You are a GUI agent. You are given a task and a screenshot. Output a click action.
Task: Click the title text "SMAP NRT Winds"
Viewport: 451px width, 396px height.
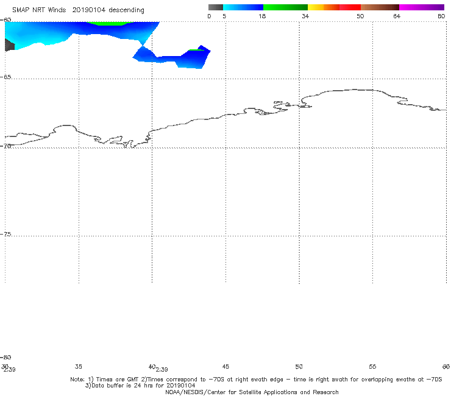pos(39,10)
